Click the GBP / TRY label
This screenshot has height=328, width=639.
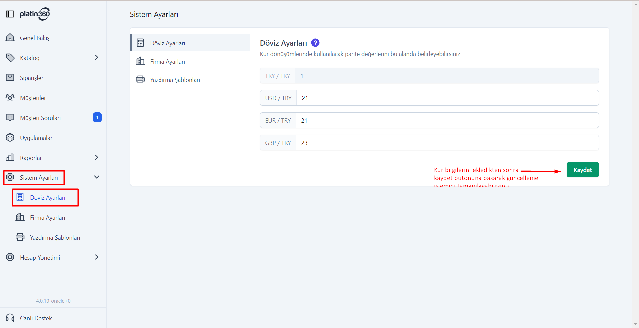click(x=278, y=143)
